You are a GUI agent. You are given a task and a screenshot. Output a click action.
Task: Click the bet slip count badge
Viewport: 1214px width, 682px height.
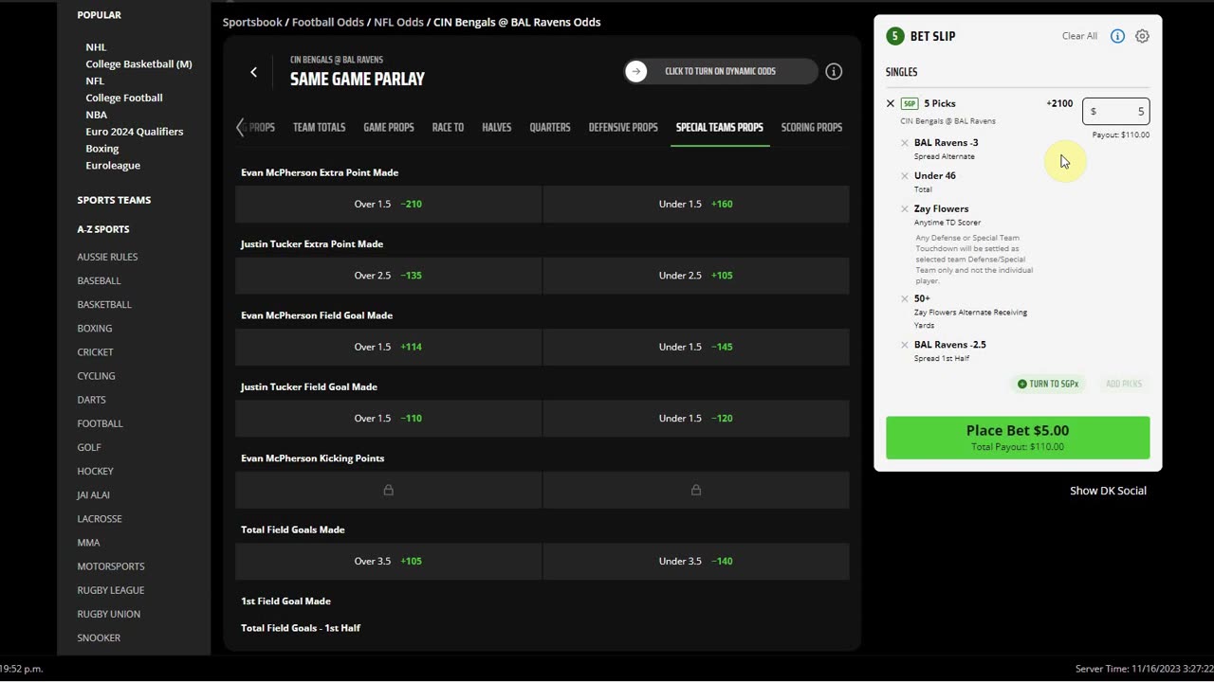894,36
